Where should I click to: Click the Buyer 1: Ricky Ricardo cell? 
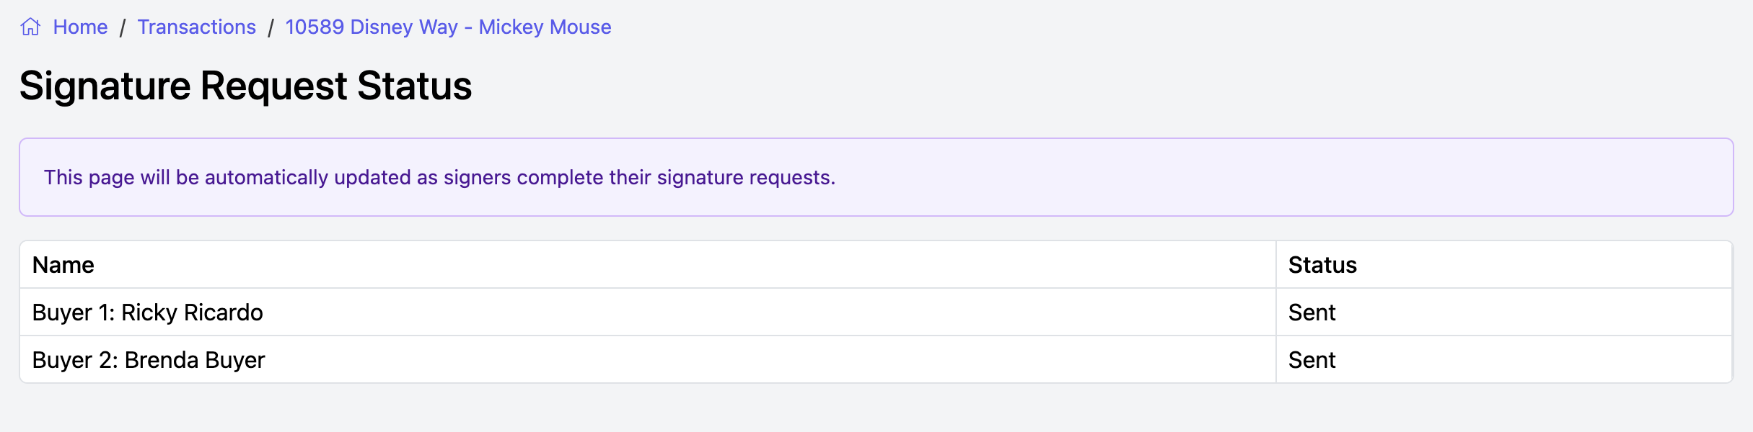coord(648,312)
